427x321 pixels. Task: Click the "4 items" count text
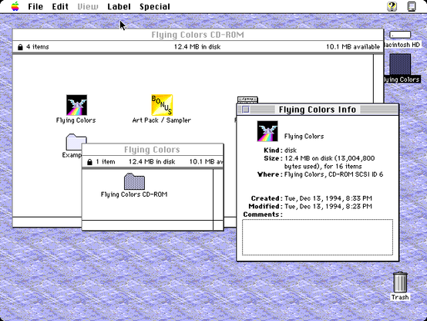[38, 47]
